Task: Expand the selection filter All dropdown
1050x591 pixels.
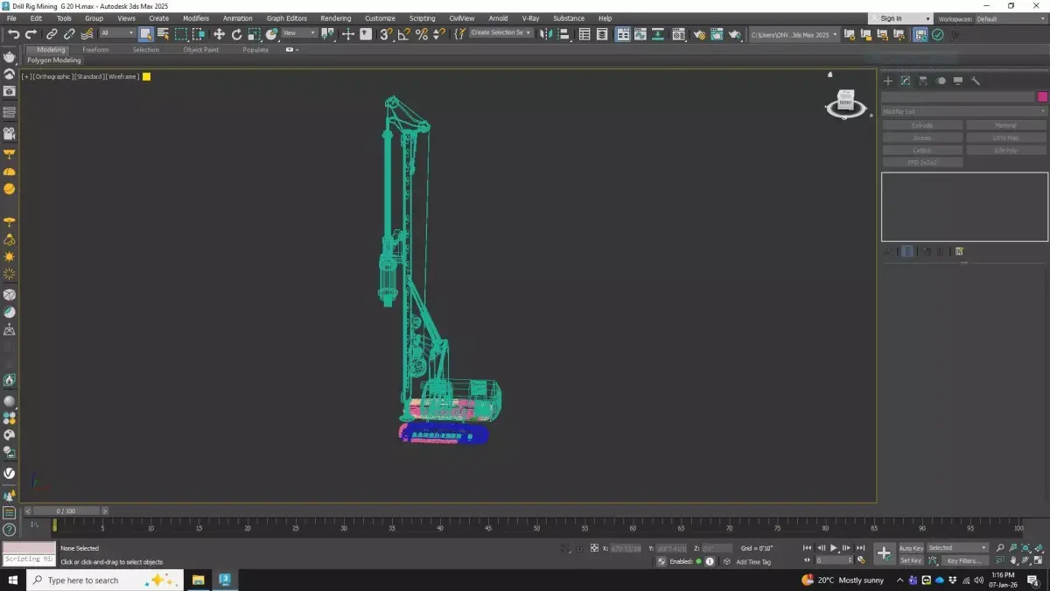Action: (x=116, y=33)
